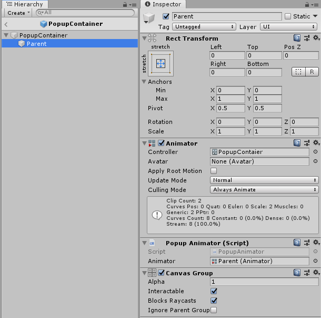Click the Left offset field

[227, 55]
